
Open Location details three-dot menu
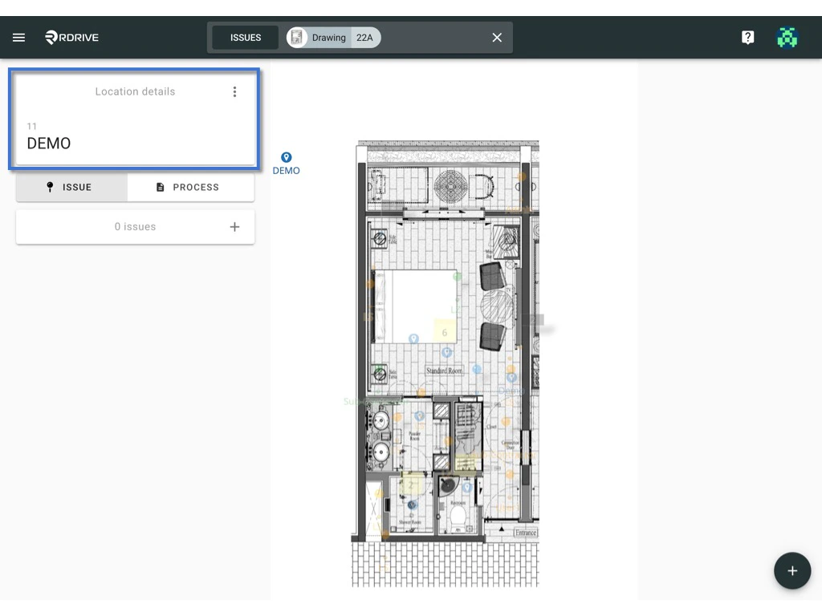click(x=234, y=91)
